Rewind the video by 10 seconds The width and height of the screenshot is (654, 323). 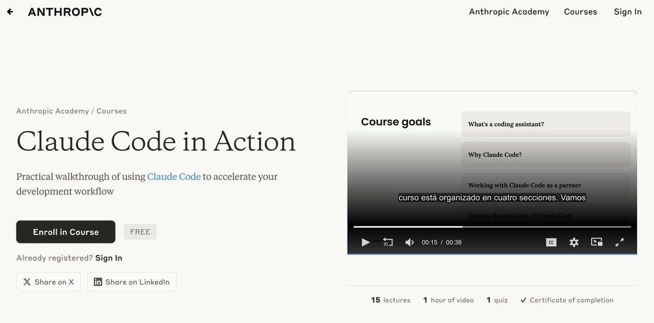pyautogui.click(x=387, y=242)
